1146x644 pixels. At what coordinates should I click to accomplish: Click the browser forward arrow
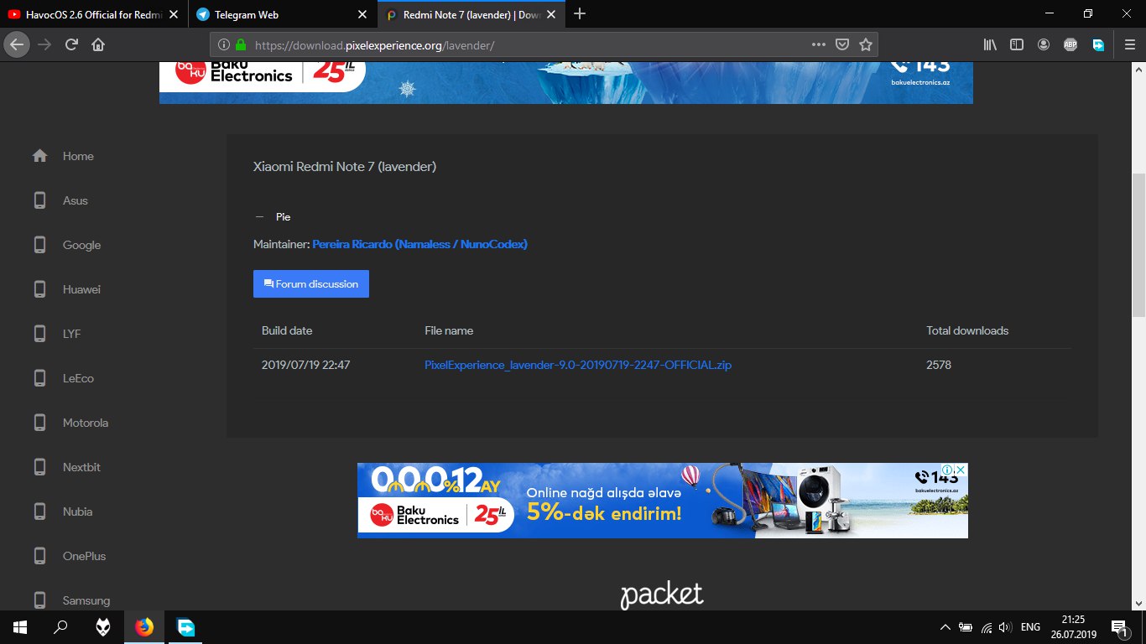pos(44,44)
